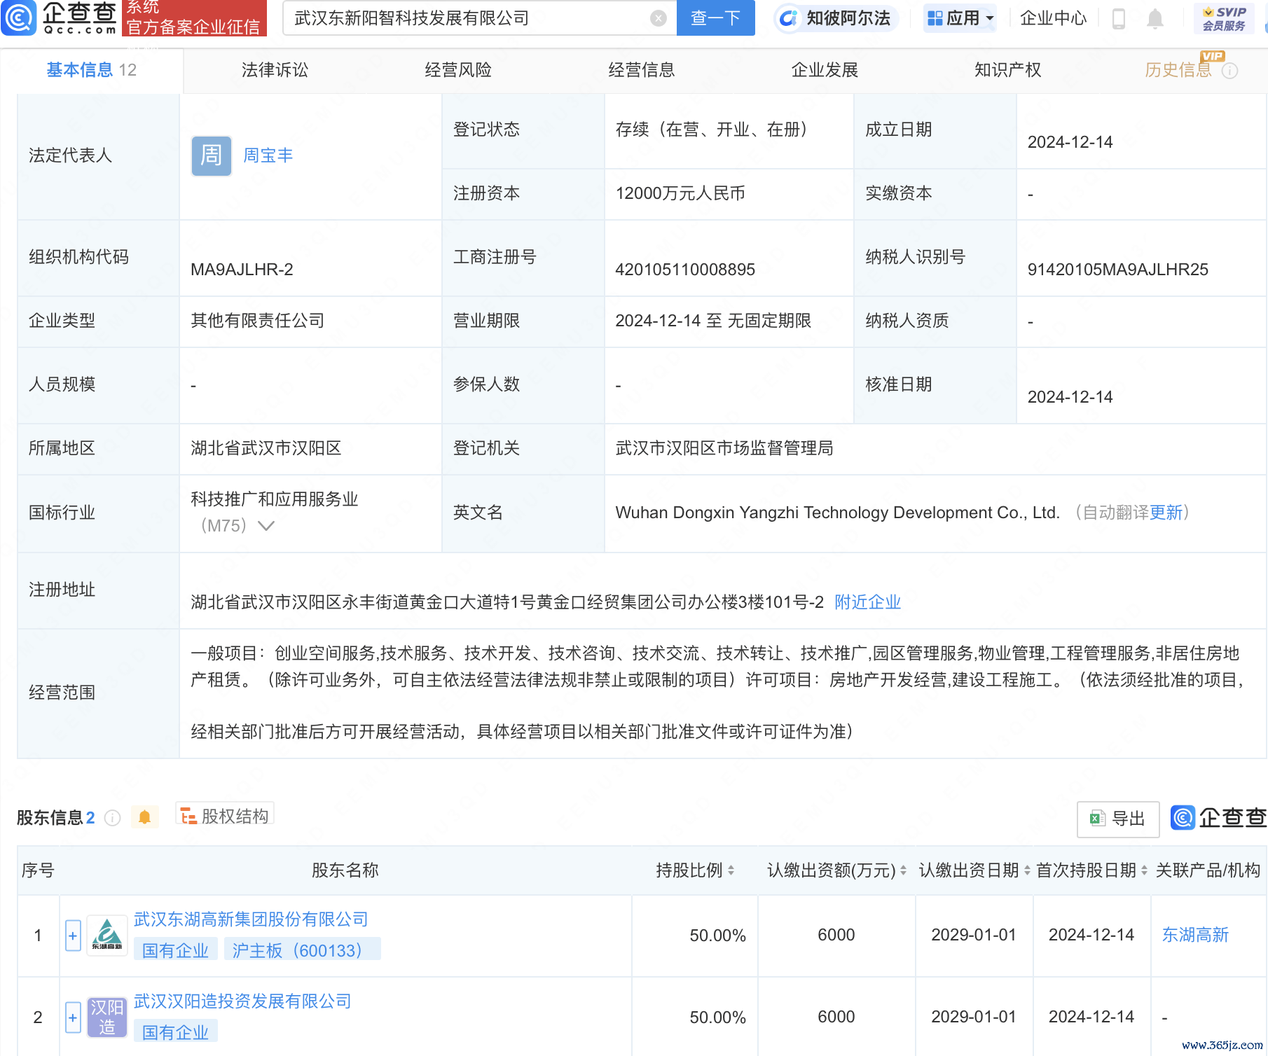This screenshot has width=1268, height=1056.
Task: Switch to the 知识产权 tab
Action: [1008, 70]
